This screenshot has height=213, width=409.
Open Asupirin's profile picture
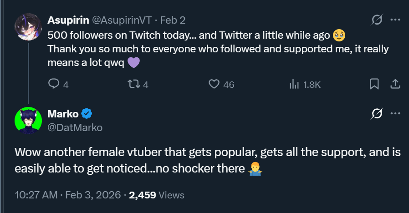[29, 27]
